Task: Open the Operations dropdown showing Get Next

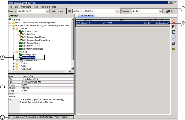Action: [161, 11]
